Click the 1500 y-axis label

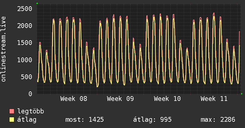pyautogui.click(x=25, y=43)
